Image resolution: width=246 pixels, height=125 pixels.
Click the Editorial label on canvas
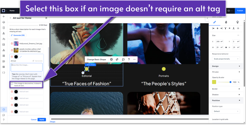87,76
